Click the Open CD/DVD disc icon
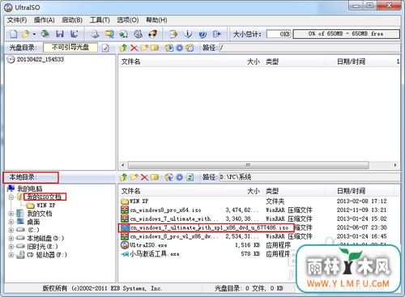 45,34
